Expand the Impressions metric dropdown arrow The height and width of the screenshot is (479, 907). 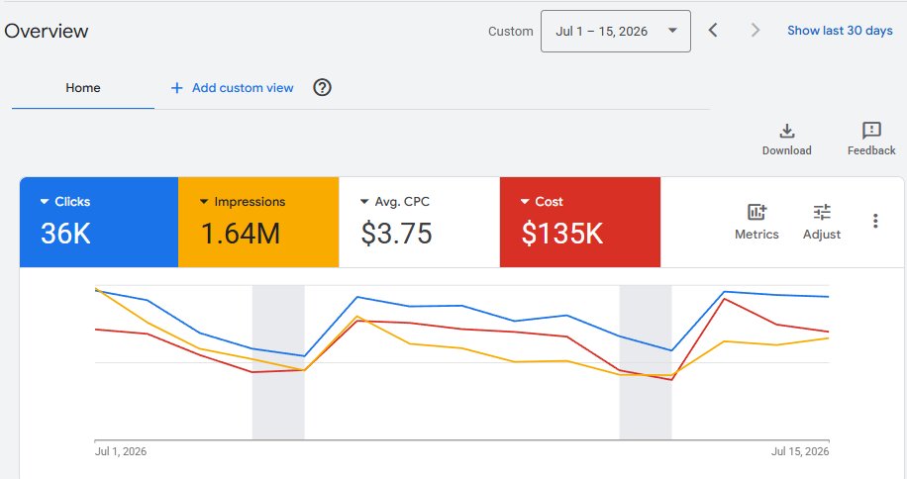click(x=204, y=202)
